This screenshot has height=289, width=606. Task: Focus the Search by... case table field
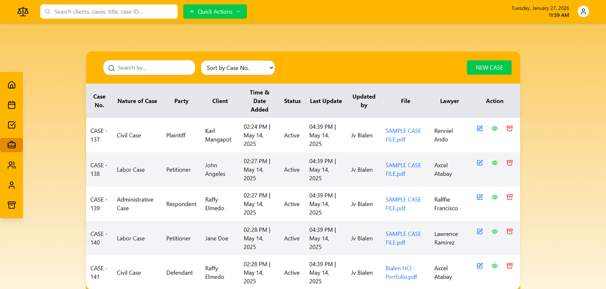point(149,67)
